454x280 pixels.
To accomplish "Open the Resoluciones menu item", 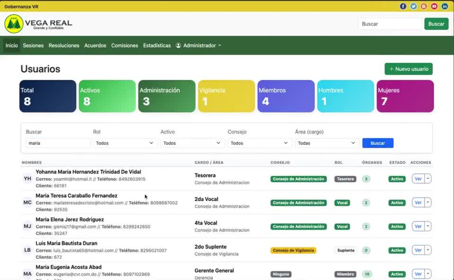I will click(x=64, y=45).
